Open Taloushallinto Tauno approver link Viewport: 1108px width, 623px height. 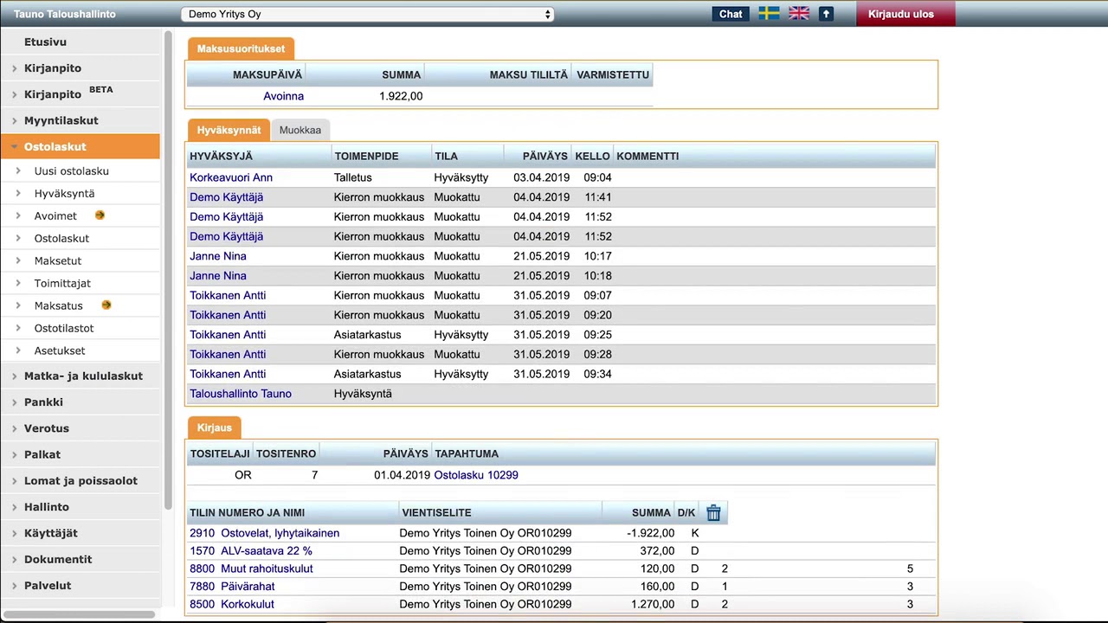241,394
